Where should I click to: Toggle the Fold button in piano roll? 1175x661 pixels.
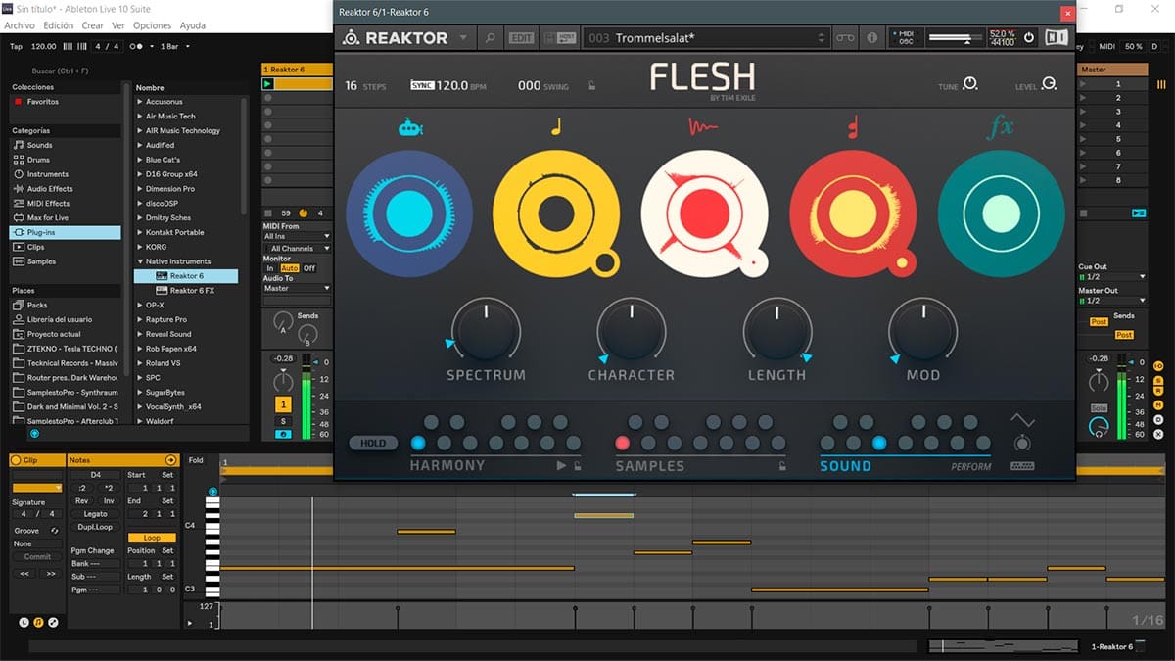tap(196, 460)
